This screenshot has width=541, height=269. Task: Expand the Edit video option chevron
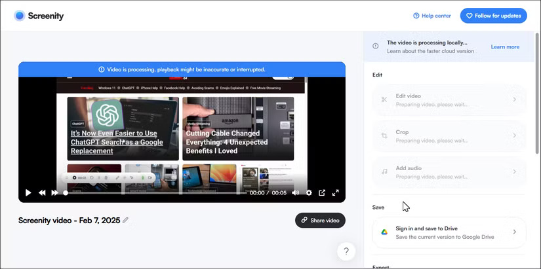tap(514, 99)
